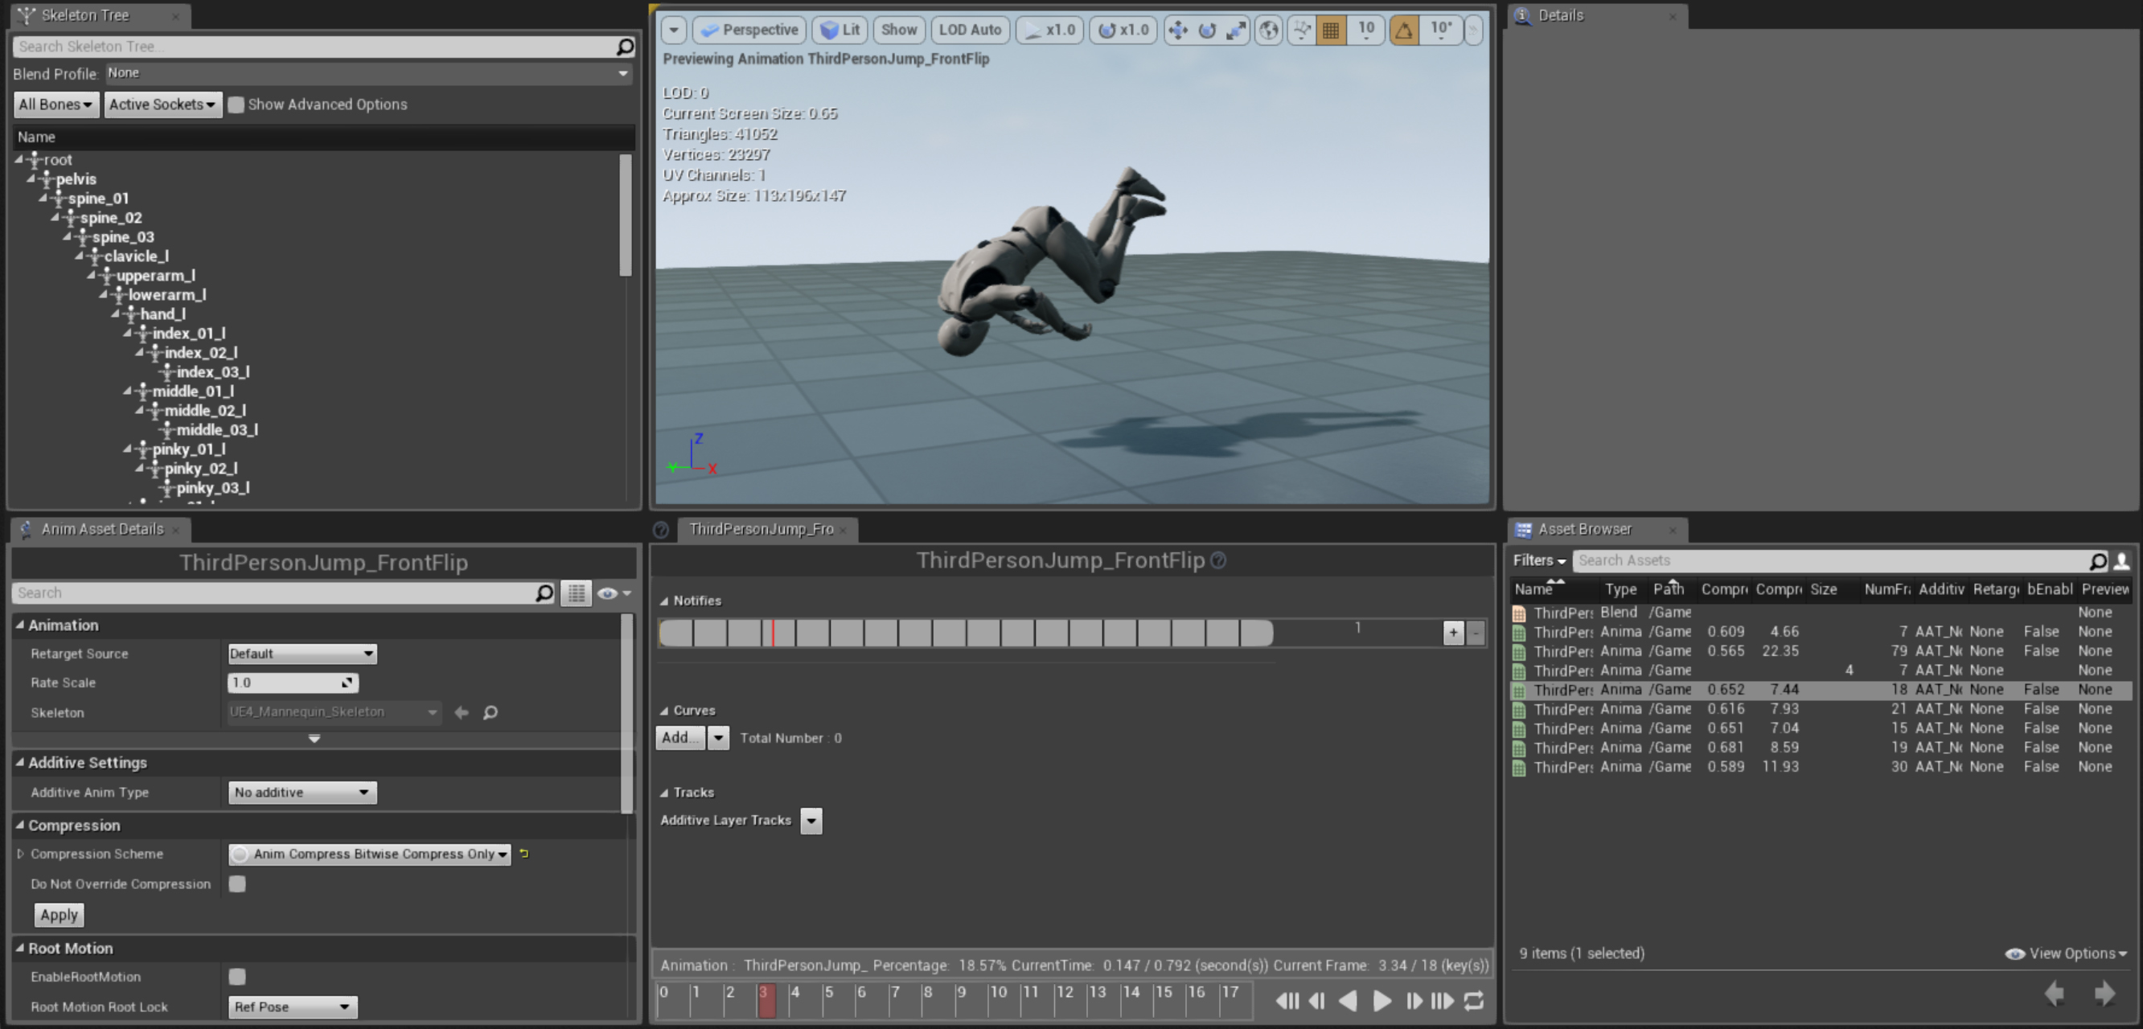Open the Anim Asset Details tab
2143x1029 pixels.
click(101, 529)
